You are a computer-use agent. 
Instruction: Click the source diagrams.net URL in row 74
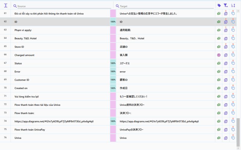(54, 121)
